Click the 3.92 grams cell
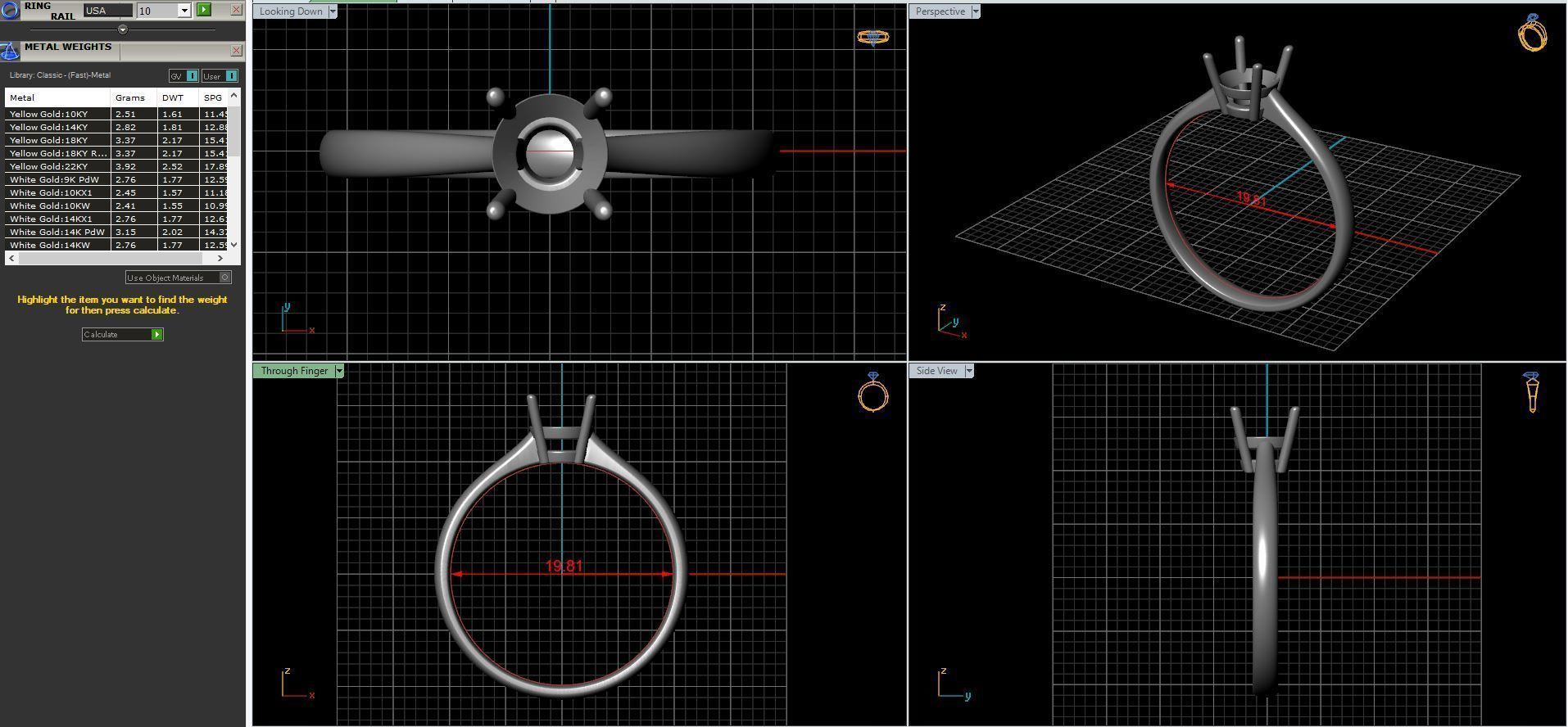Image resolution: width=1568 pixels, height=727 pixels. pyautogui.click(x=134, y=166)
